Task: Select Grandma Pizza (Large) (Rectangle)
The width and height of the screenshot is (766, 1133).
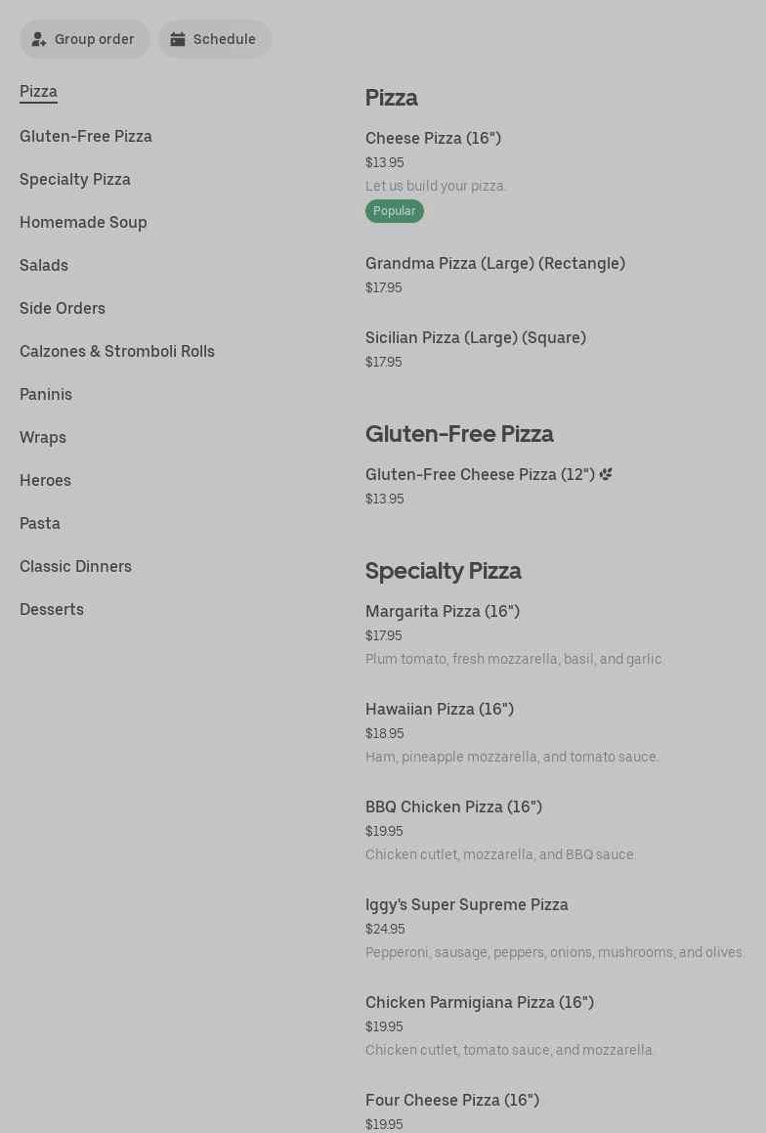Action: pos(494,264)
